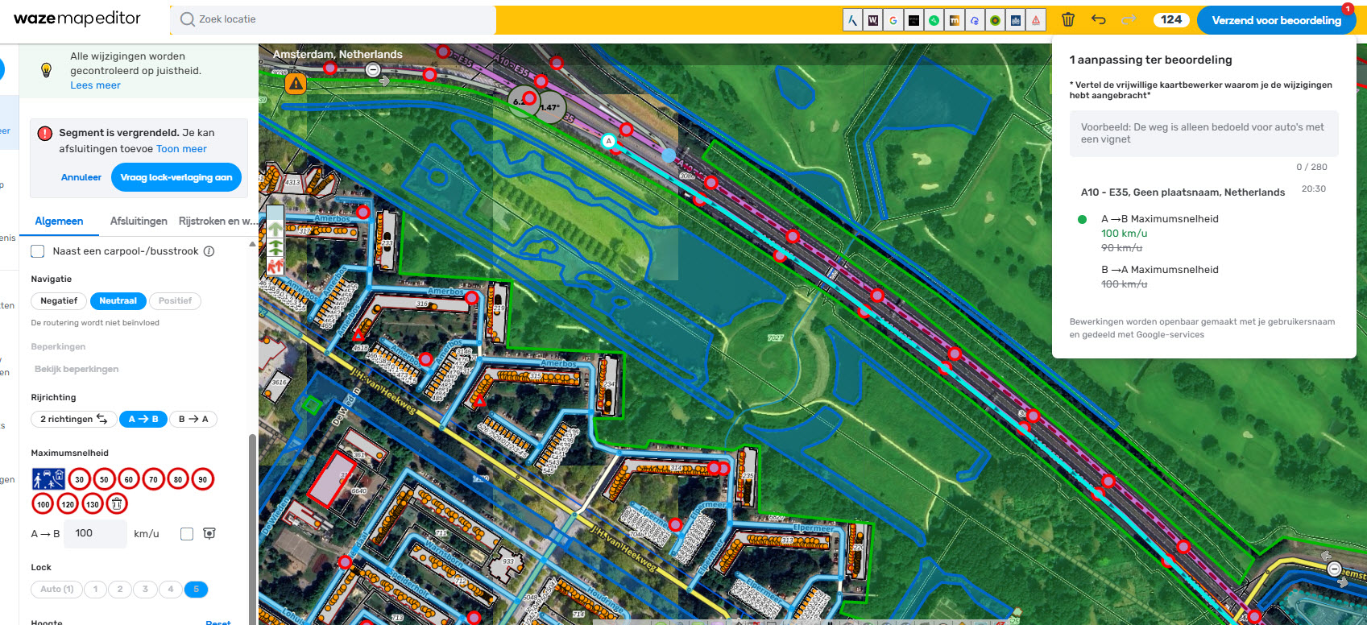The image size is (1367, 625).
Task: Click the orange warning icon on map
Action: (x=296, y=83)
